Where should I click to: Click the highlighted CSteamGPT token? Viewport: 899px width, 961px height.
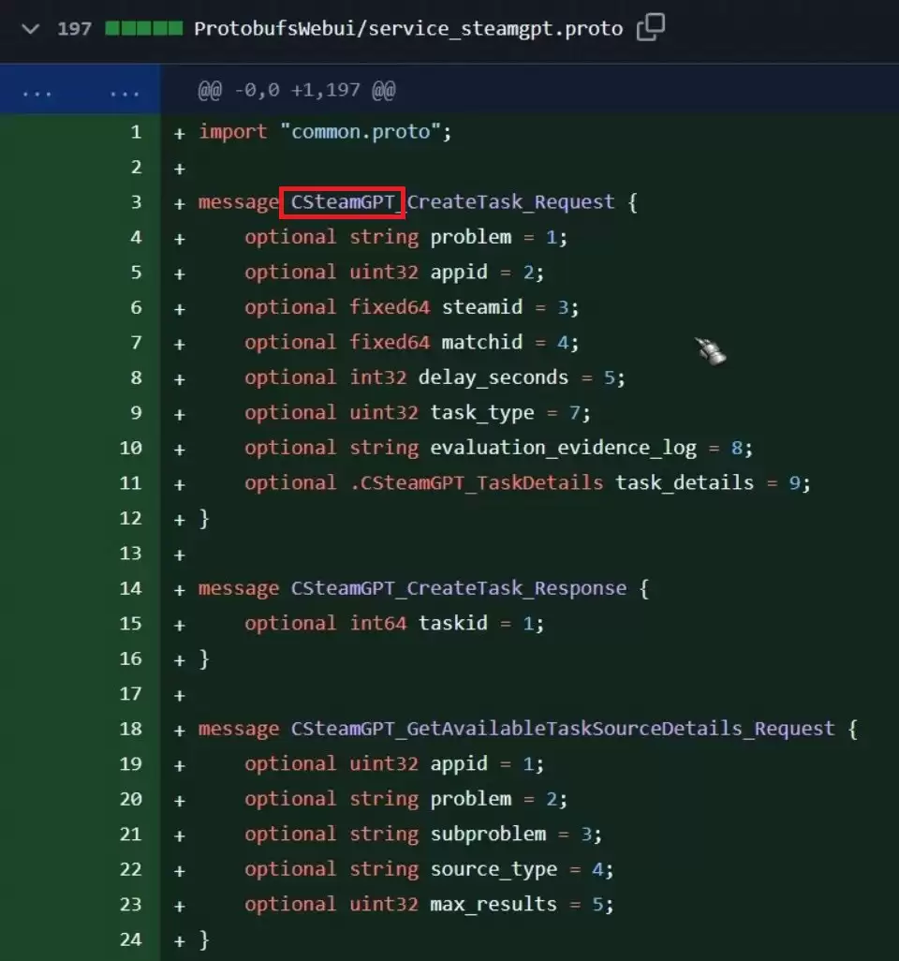coord(342,201)
